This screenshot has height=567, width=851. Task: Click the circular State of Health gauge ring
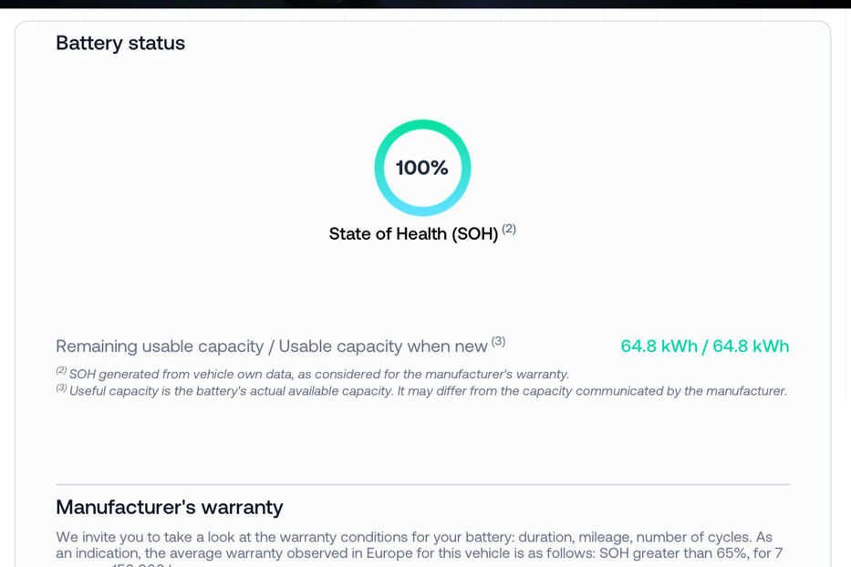(422, 126)
